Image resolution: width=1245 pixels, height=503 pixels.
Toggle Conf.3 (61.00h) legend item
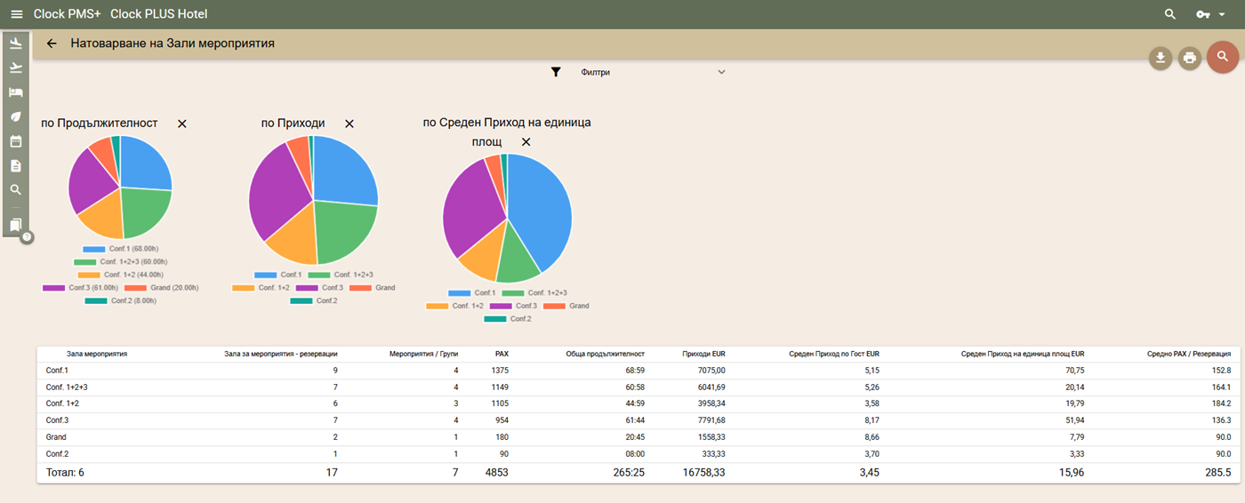tap(79, 288)
